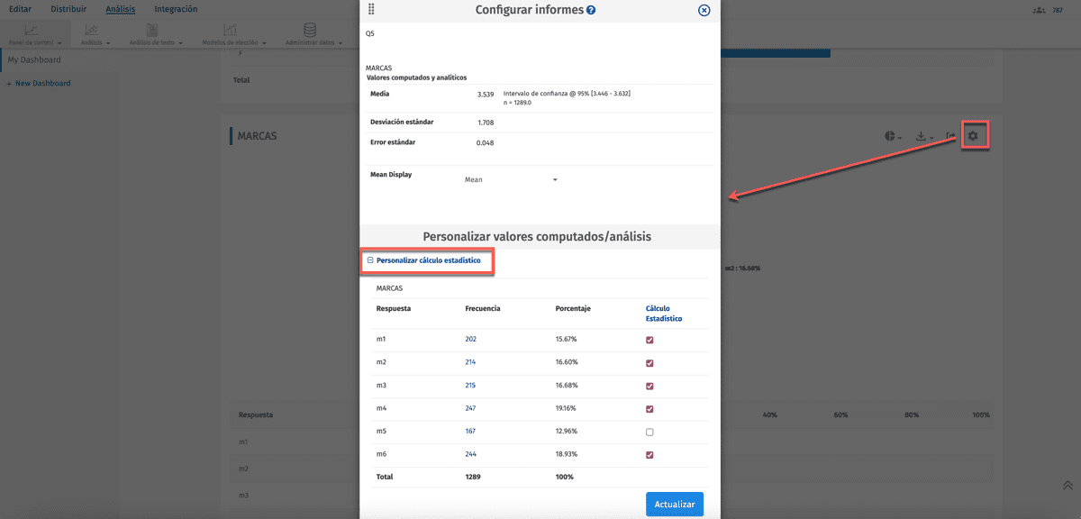This screenshot has width=1081, height=519.
Task: Open frequency link 247 for m4
Action: pyautogui.click(x=470, y=408)
